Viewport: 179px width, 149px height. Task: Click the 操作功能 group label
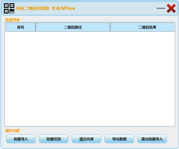tap(13, 131)
